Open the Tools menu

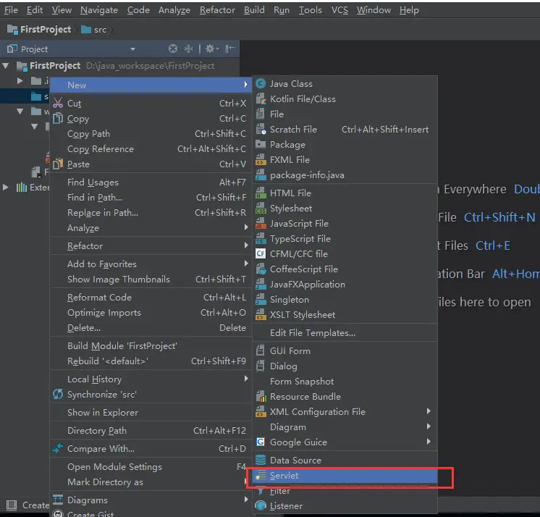(311, 10)
